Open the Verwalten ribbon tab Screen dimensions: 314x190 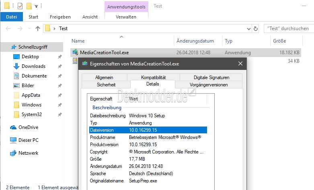click(126, 17)
